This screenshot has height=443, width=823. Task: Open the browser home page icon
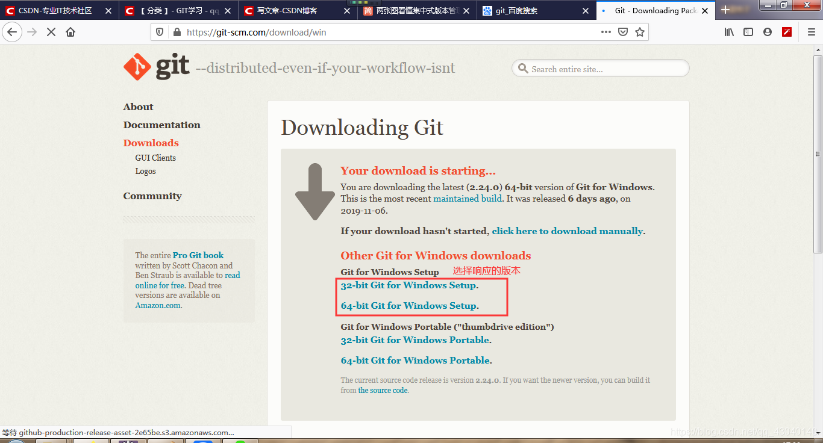pyautogui.click(x=70, y=32)
